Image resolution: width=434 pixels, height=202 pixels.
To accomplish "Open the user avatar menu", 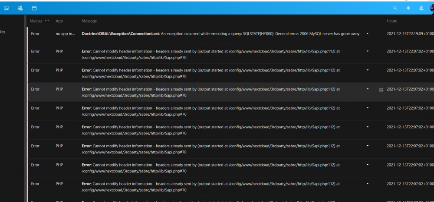I will tap(432, 8).
